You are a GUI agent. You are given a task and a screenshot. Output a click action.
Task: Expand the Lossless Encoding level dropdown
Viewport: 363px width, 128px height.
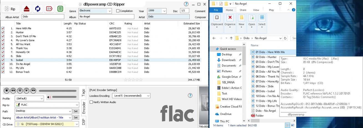[148, 96]
